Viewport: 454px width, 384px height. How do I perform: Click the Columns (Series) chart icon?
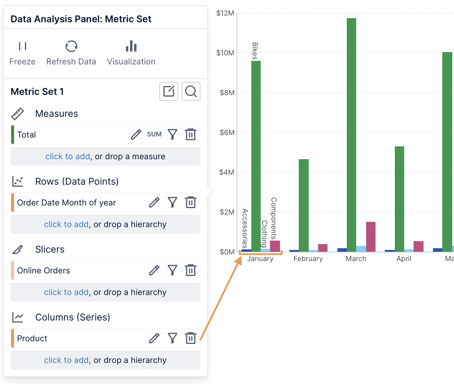pos(18,317)
